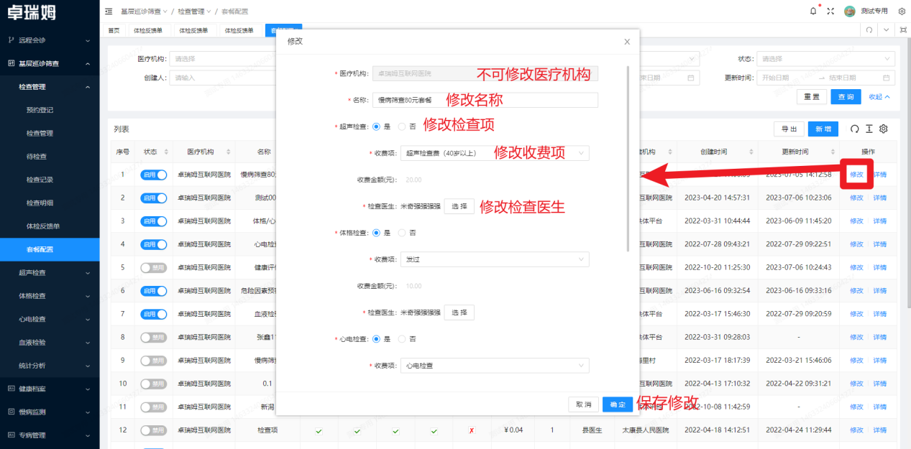Open the 状态 filter dropdown
Viewport: 911px width, 449px height.
tap(826, 59)
